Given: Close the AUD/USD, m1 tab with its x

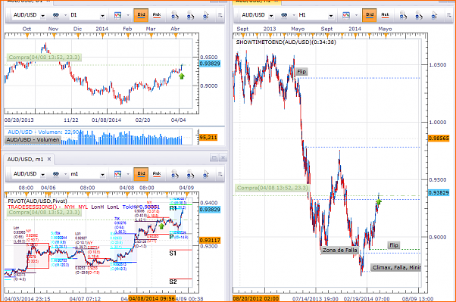Looking at the screenshot, I should (x=49, y=159).
